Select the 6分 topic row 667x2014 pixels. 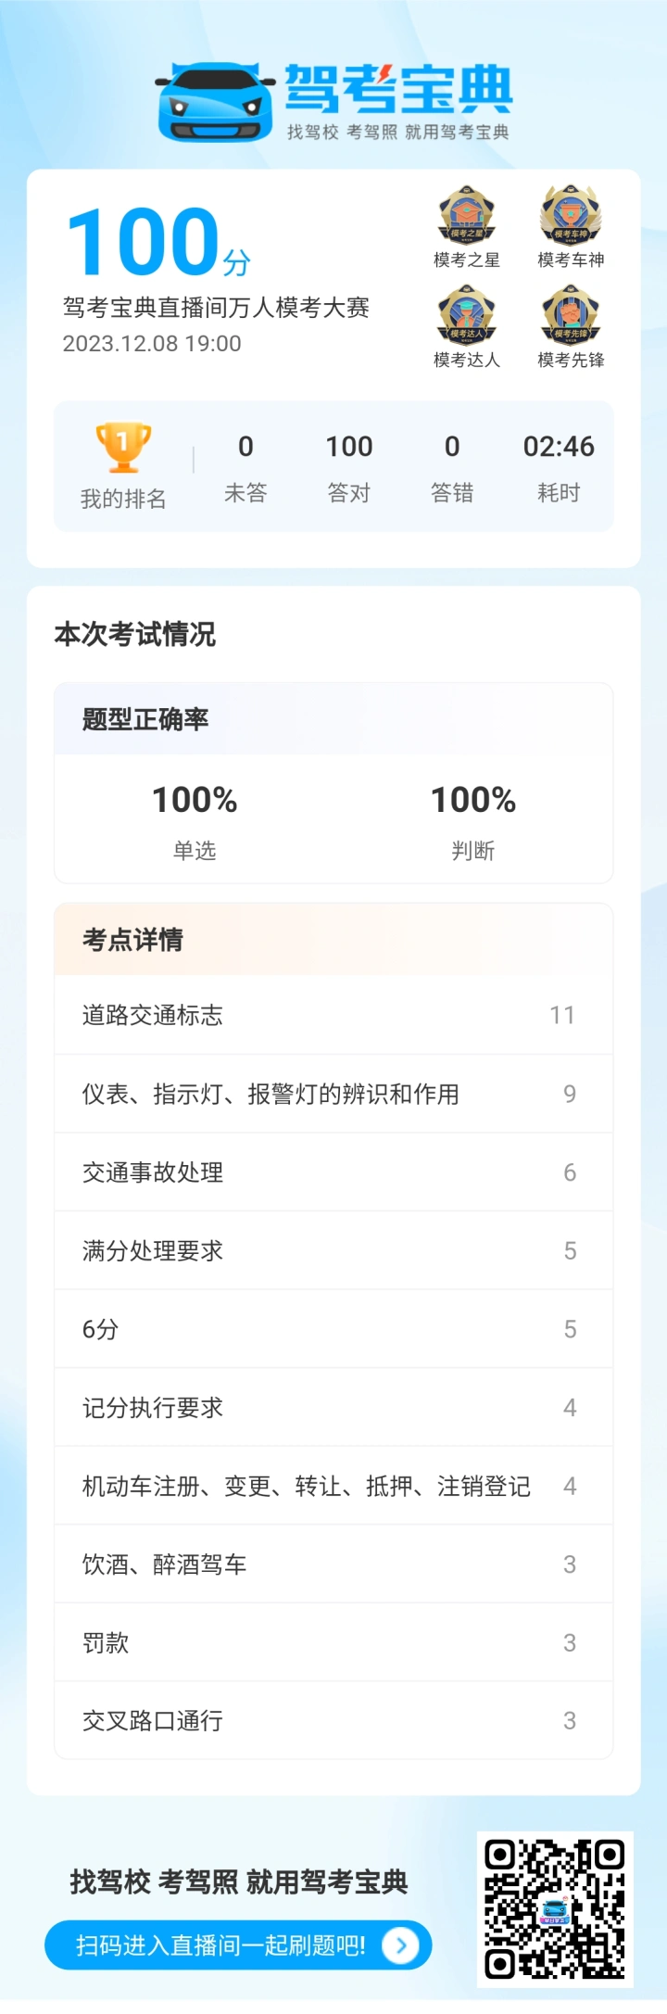tap(333, 1328)
